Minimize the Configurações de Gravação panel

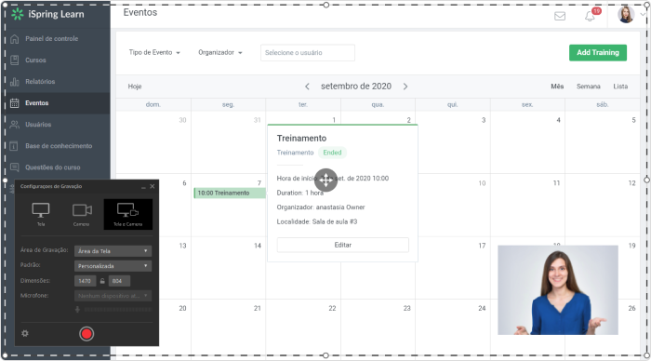point(143,187)
